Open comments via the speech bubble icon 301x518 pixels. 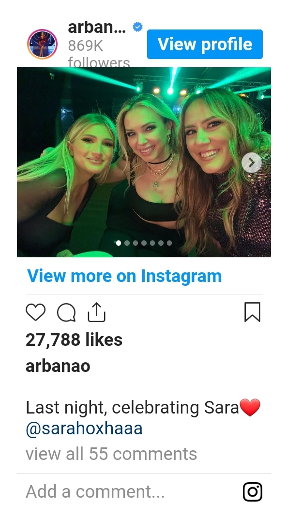[x=66, y=312]
